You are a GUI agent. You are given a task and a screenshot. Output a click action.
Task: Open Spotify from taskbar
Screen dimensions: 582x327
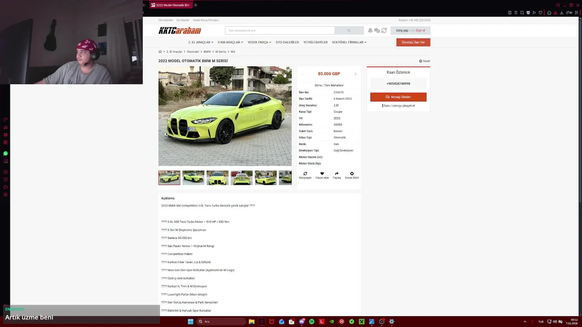311,322
